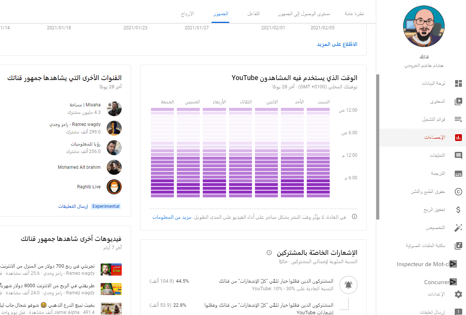This screenshot has height=315, width=466.
Task: Click the sidebar vertical scrollbar
Action: 377,147
